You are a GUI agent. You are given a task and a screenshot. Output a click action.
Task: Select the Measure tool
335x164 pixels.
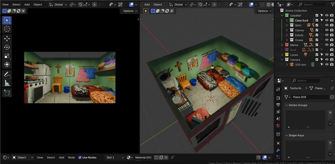pyautogui.click(x=7, y=83)
